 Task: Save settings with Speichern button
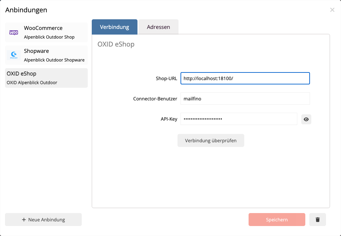(277, 219)
